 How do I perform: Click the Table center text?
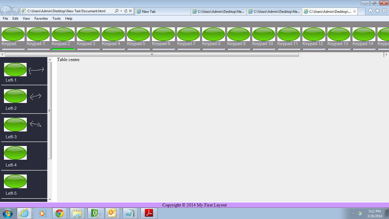click(68, 60)
